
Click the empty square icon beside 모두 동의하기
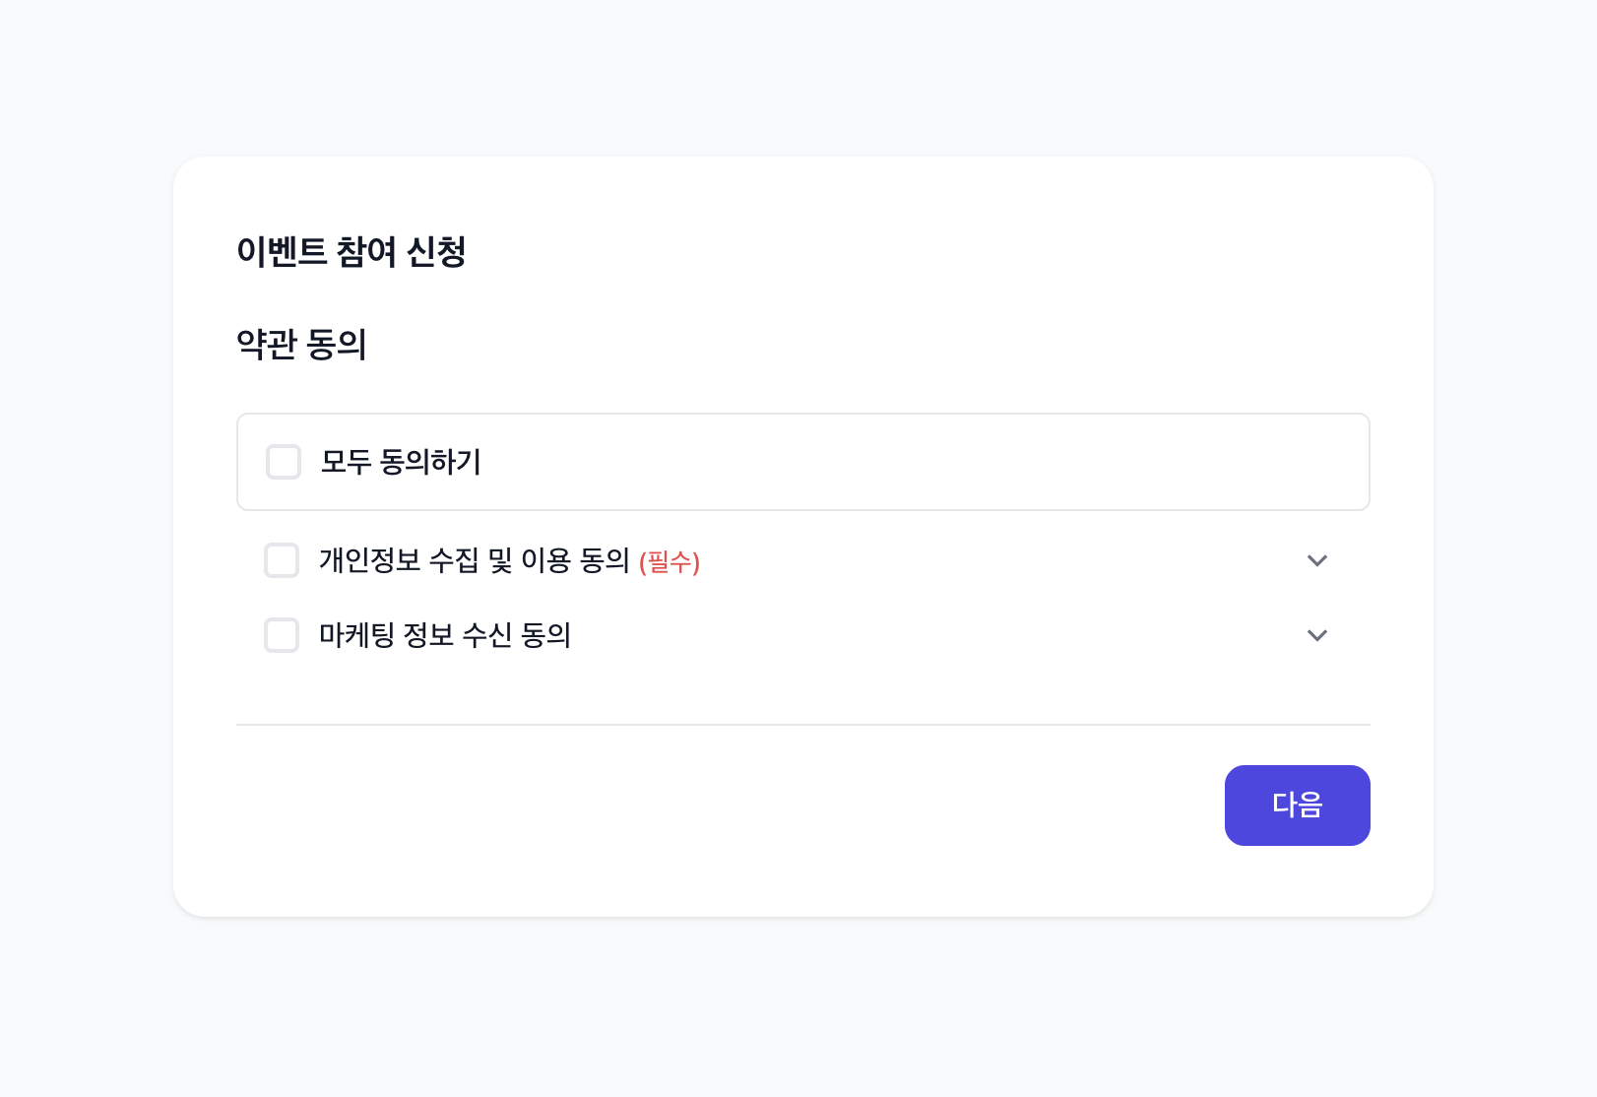tap(284, 462)
